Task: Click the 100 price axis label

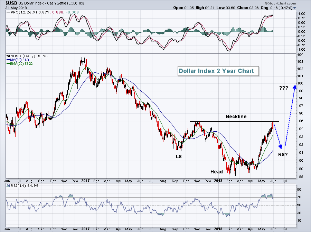Action: tap(301, 83)
